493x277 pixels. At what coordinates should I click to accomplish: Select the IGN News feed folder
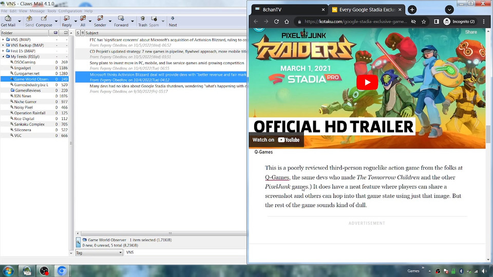[23, 96]
